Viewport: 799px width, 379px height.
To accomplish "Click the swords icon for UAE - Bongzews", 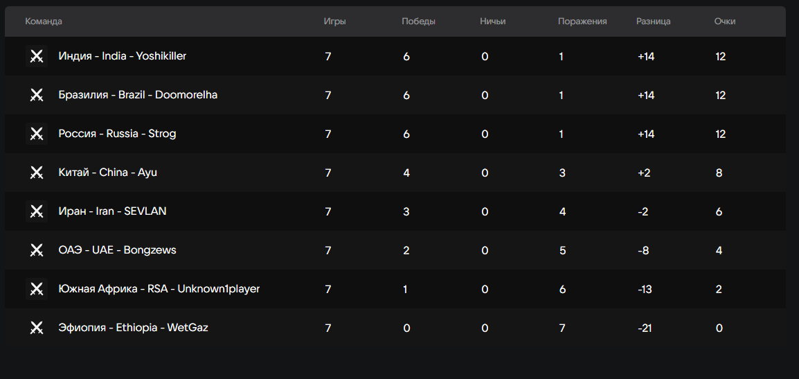I will click(x=36, y=250).
